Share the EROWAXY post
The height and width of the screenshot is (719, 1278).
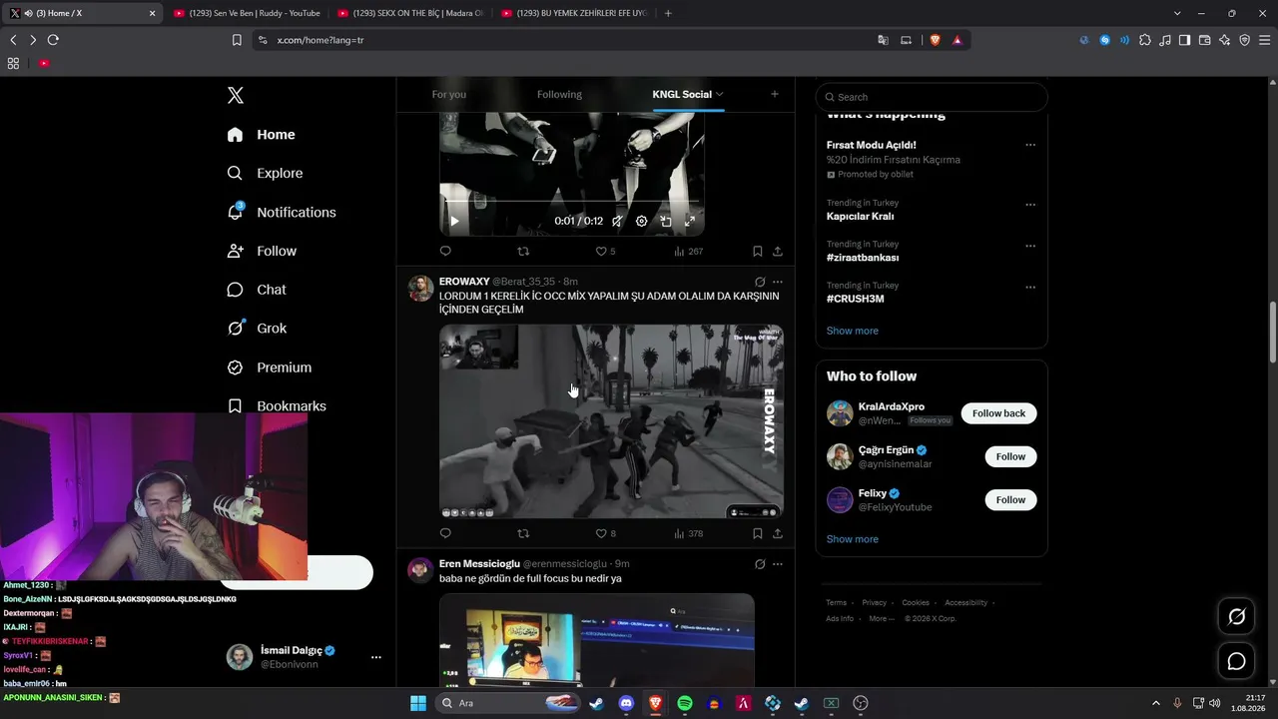pos(778,533)
